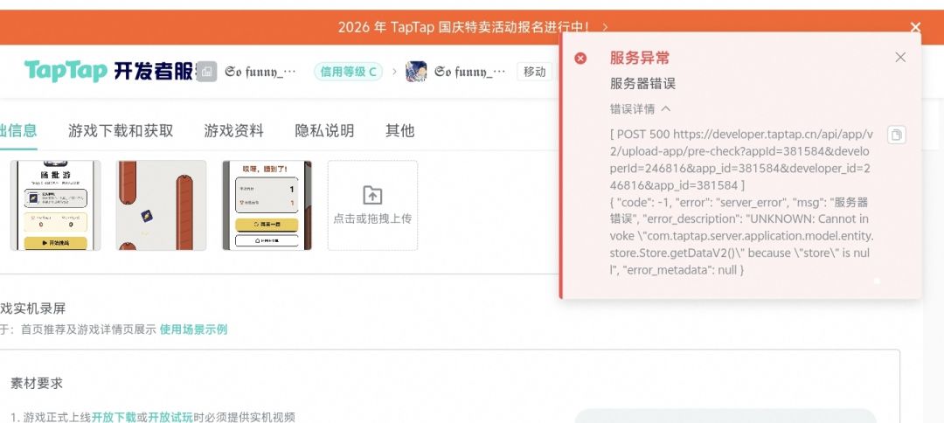Click the 服务器错误 message text
Viewport: 944px width, 423px height.
click(642, 84)
